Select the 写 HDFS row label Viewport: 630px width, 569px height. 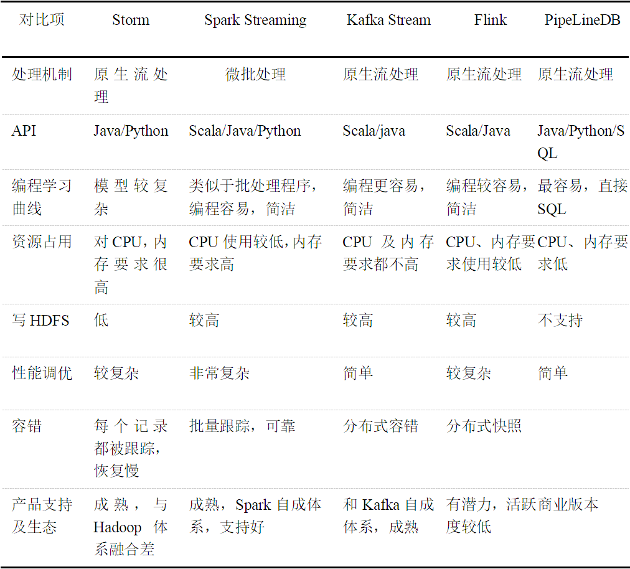point(40,321)
